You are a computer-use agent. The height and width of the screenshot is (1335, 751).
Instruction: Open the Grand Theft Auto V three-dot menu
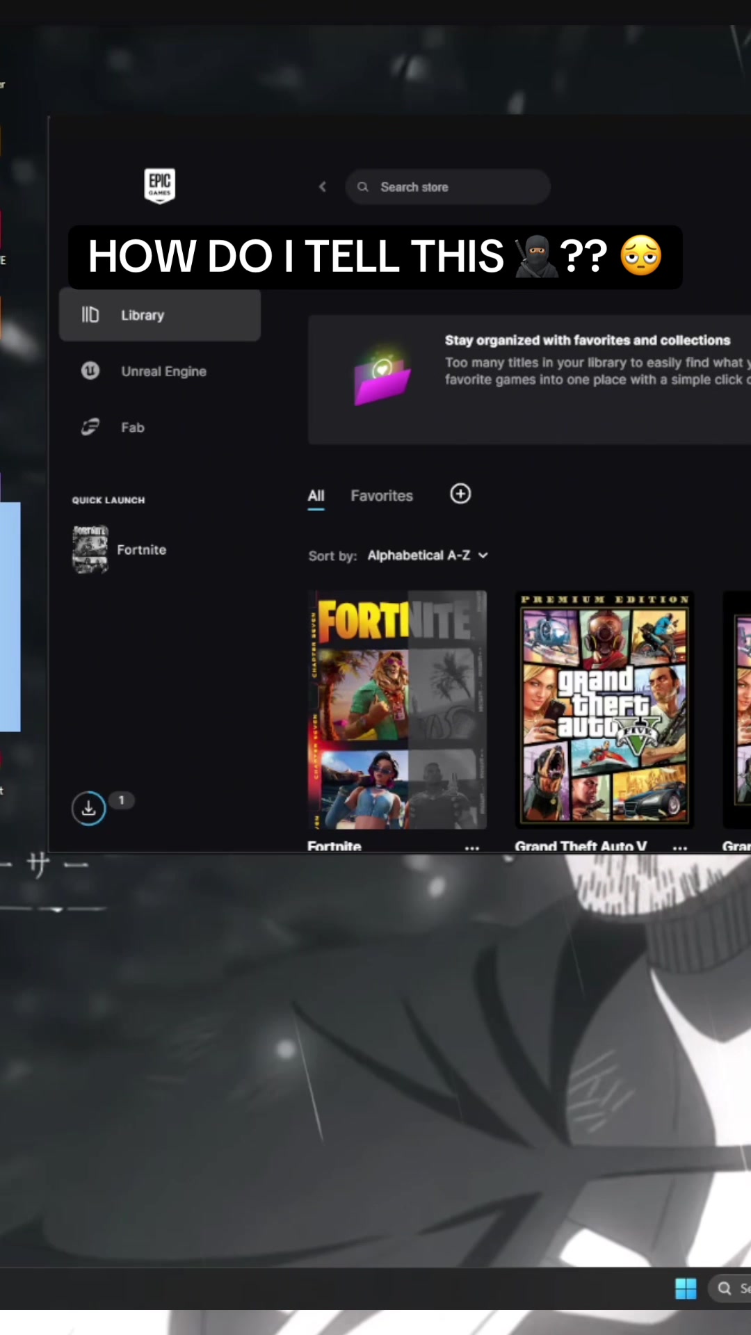point(680,848)
